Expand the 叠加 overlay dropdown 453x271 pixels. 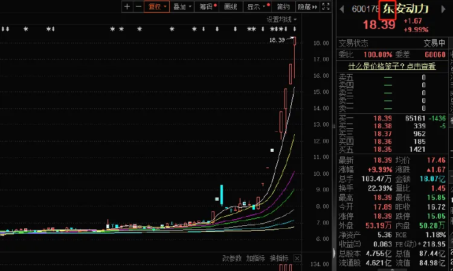(182, 7)
